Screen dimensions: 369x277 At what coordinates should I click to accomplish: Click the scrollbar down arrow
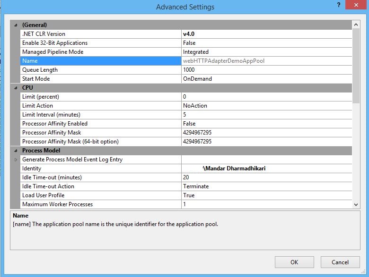click(x=356, y=205)
